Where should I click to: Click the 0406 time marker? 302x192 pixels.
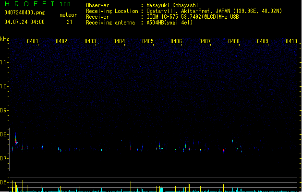click(176, 41)
